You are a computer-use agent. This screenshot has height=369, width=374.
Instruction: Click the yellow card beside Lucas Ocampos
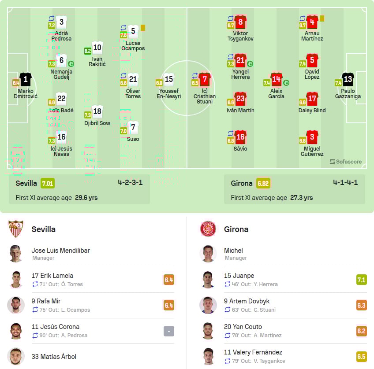click(143, 28)
